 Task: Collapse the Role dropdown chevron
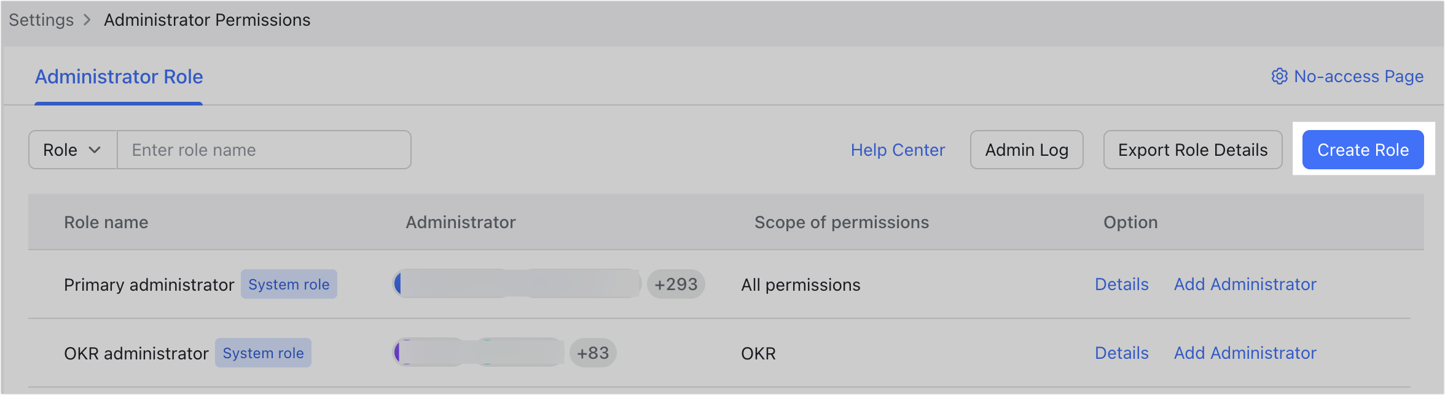(96, 150)
